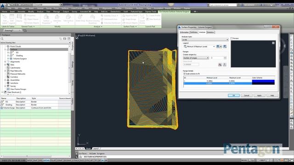The width and height of the screenshot is (294, 165).
Task: Open the Annotate ribbon tab
Action: tap(21, 11)
